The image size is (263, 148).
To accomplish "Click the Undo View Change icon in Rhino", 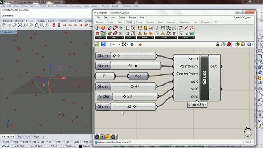I will click(37, 25).
